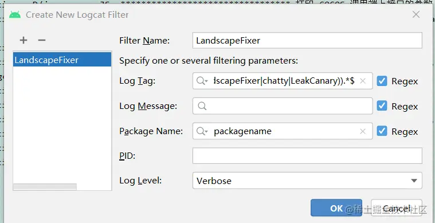Confirm the filter with the OK button
The height and width of the screenshot is (223, 435).
click(336, 208)
